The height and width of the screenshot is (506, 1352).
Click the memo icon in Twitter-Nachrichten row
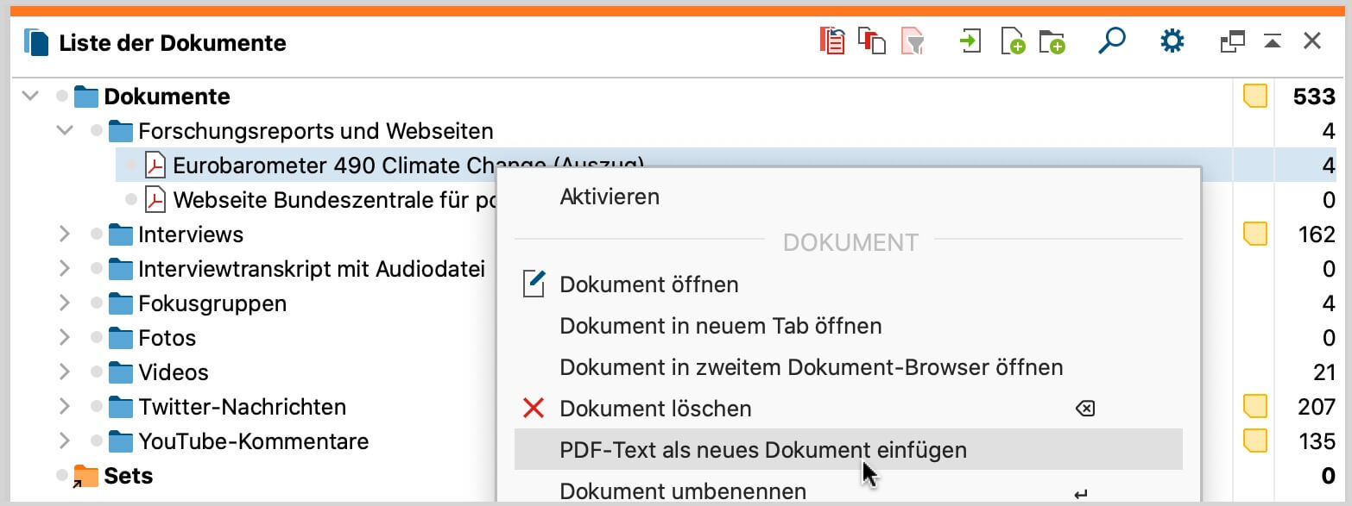coord(1255,406)
